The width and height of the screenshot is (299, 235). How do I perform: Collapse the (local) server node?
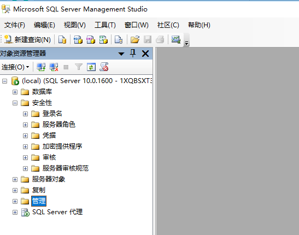(x=4, y=81)
